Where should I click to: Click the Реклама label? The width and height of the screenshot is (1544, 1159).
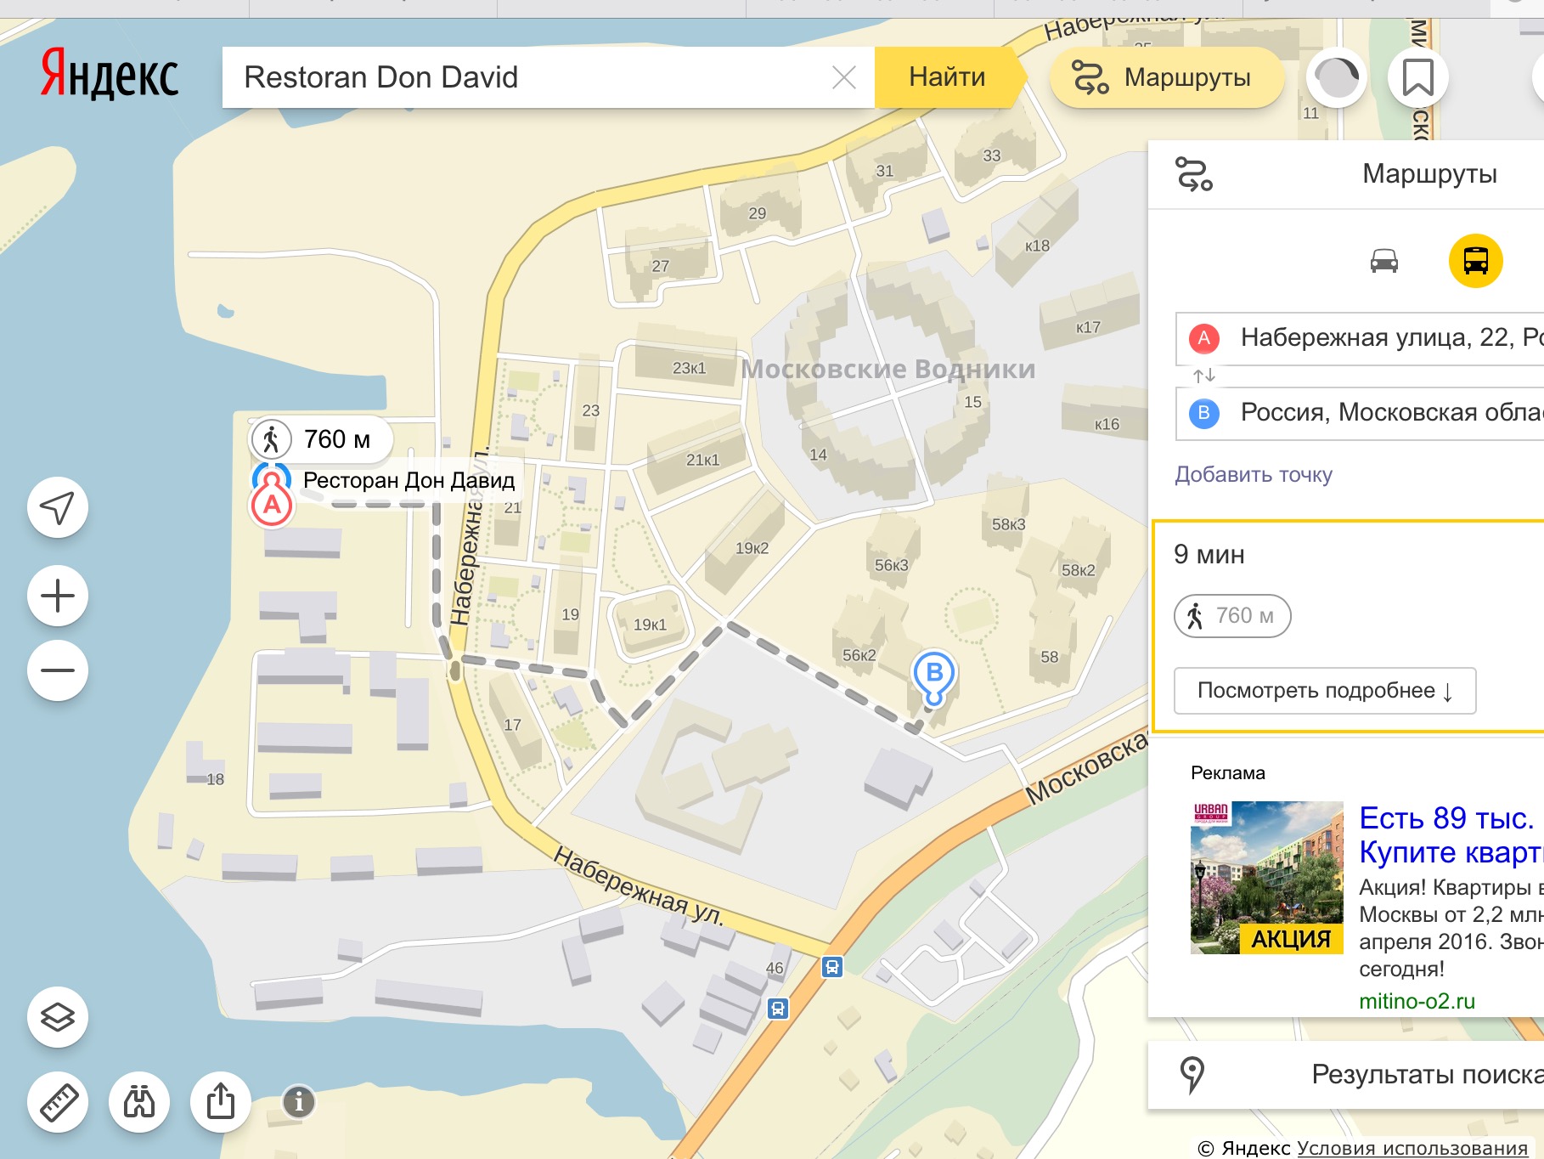point(1228,773)
